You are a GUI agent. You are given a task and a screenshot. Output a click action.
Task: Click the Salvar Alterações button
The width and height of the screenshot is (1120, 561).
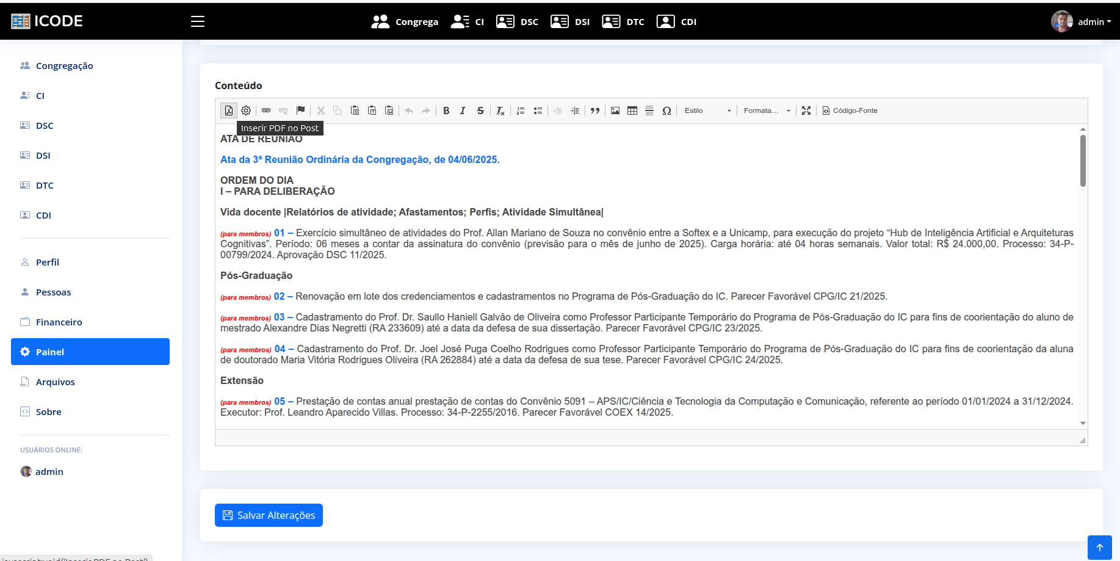click(x=269, y=515)
